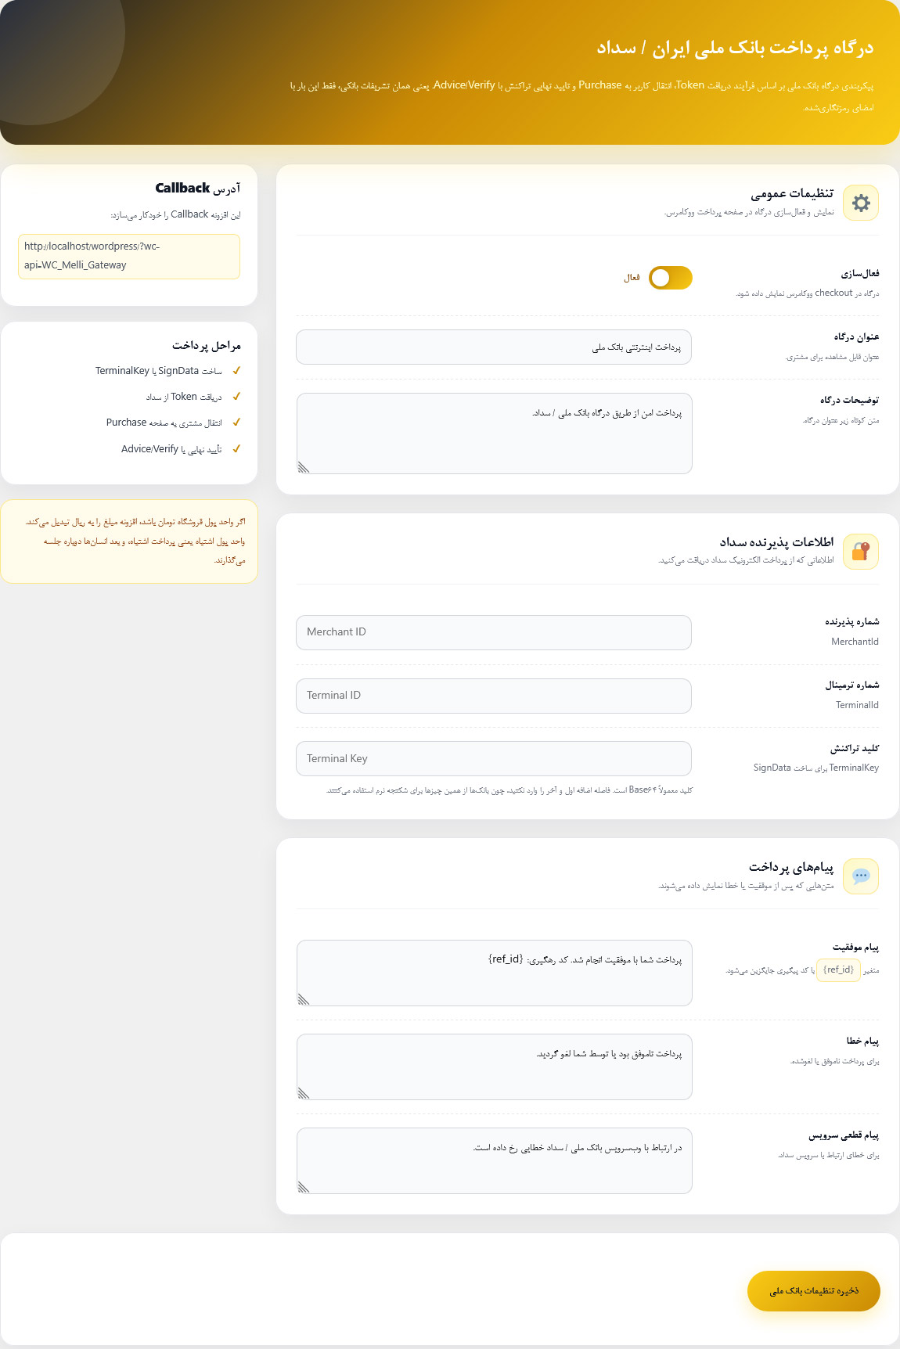Viewport: 900px width, 1349px height.
Task: Click the checkmark beside the Advice/Verify step
Action: (236, 449)
